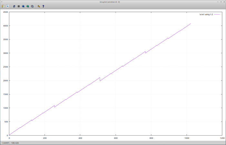Close the Gnuplot window
Screen dimensions: 226x145
point(223,2)
